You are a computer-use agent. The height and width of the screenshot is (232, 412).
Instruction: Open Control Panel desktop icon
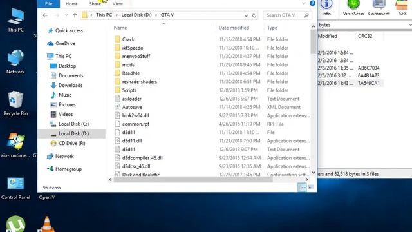[x=15, y=188]
